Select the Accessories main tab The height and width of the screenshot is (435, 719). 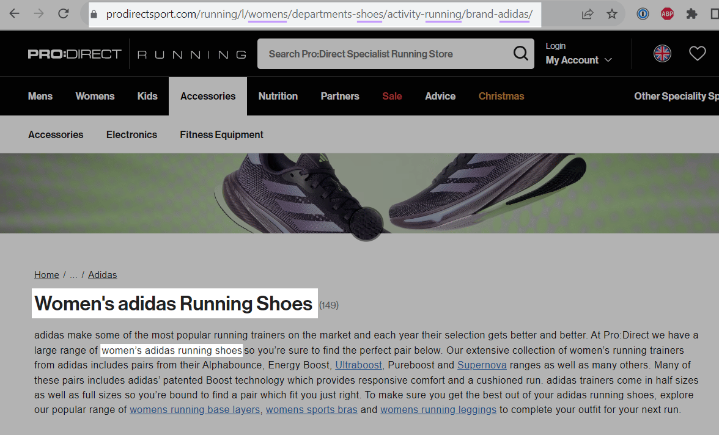pyautogui.click(x=208, y=97)
